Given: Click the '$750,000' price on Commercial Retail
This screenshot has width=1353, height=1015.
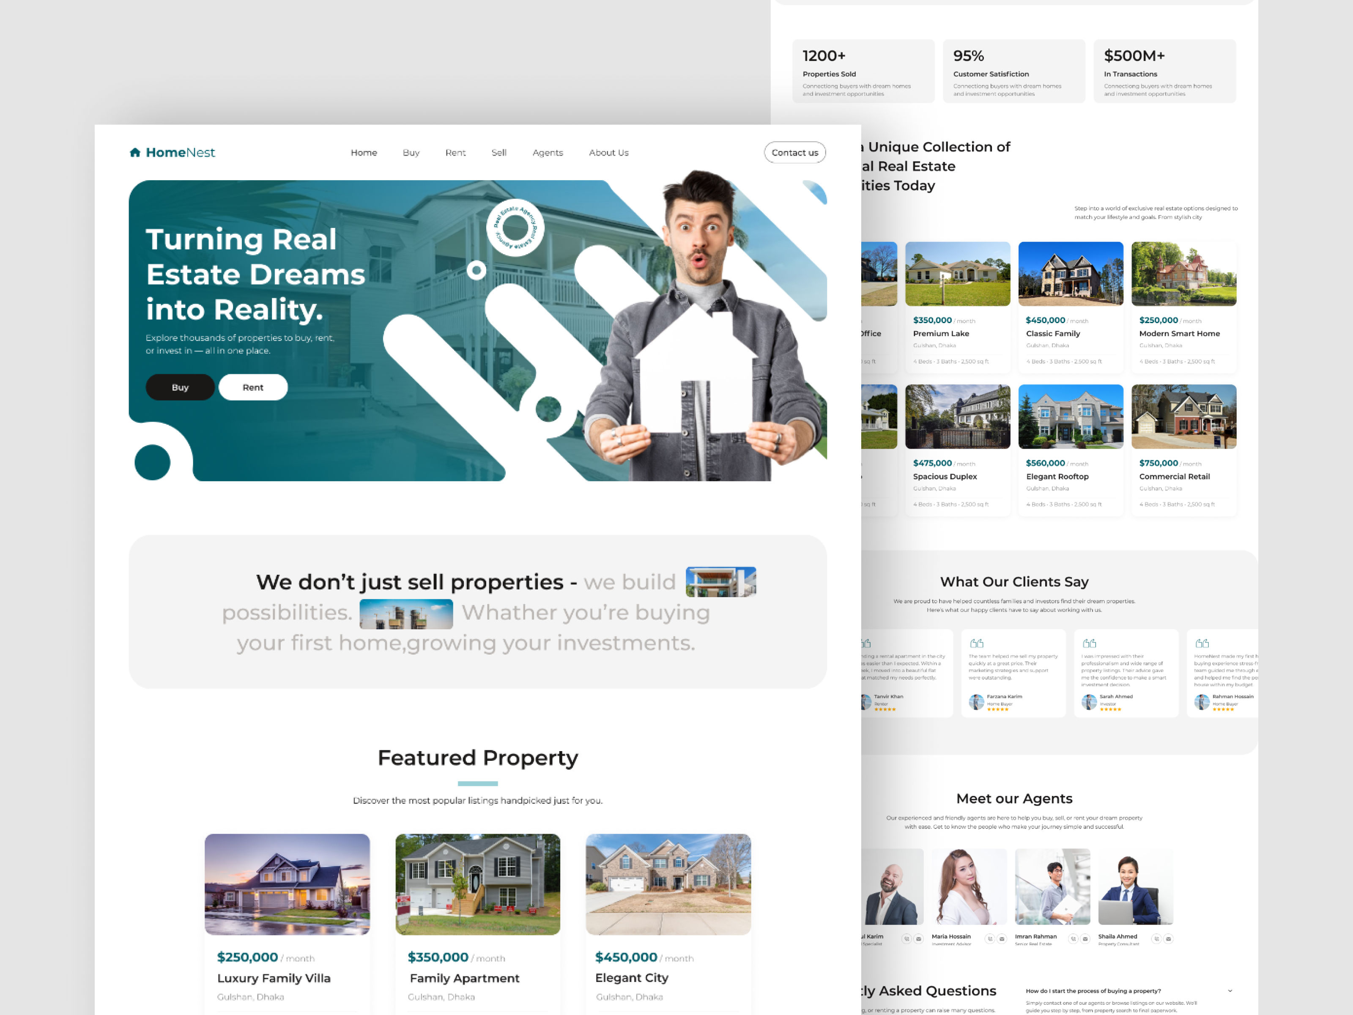Looking at the screenshot, I should click(1159, 463).
